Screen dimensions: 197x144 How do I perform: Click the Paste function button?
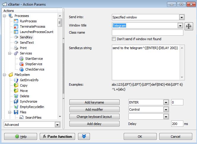tap(58, 137)
